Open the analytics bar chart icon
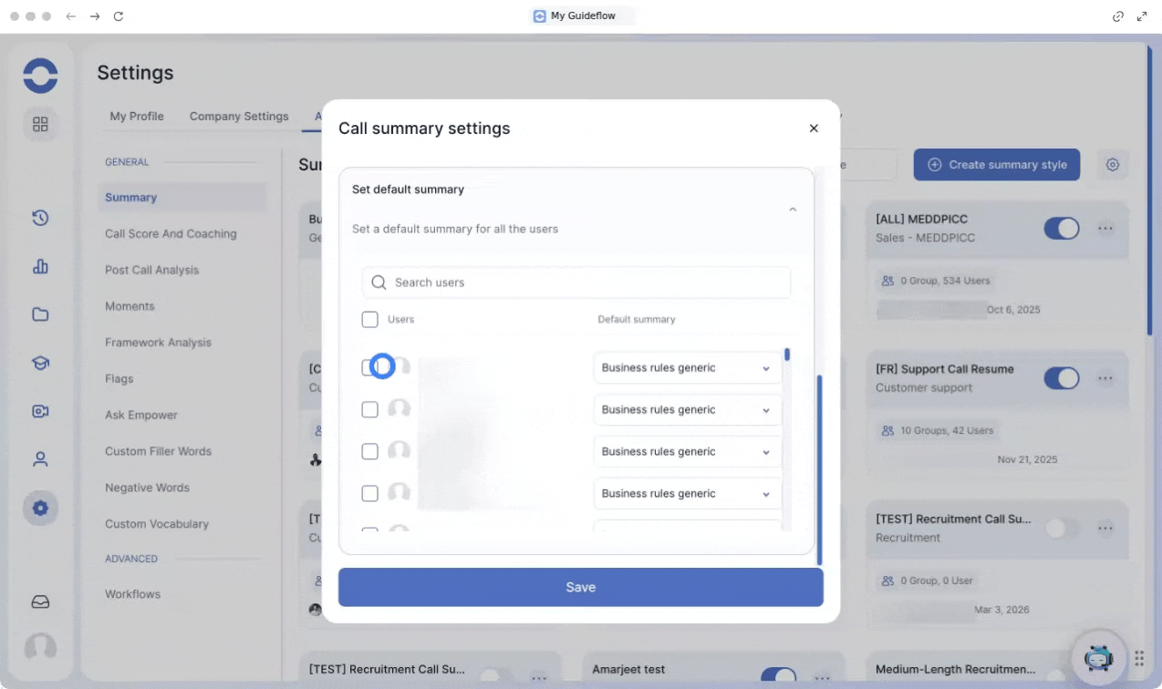1162x689 pixels. pos(40,266)
